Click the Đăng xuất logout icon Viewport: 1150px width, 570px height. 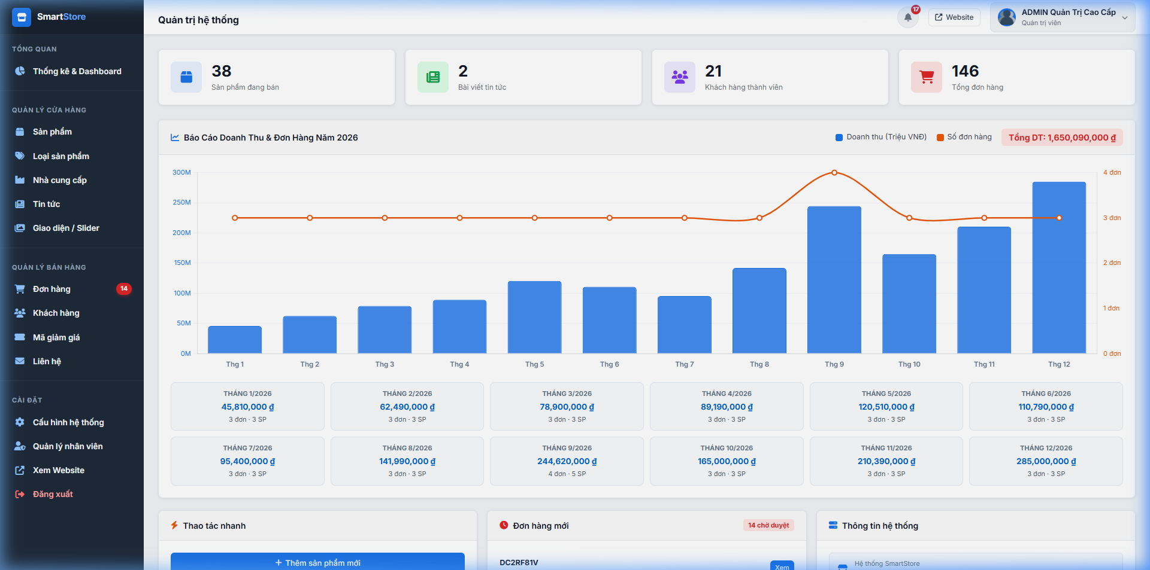[20, 494]
